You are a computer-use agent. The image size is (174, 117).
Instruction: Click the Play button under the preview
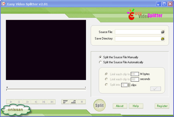11,102
